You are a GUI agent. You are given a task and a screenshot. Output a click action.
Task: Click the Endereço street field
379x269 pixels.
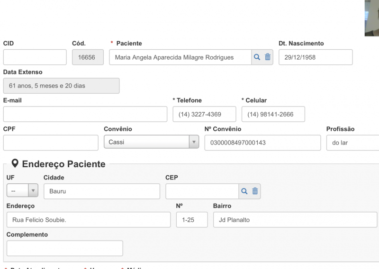88,220
